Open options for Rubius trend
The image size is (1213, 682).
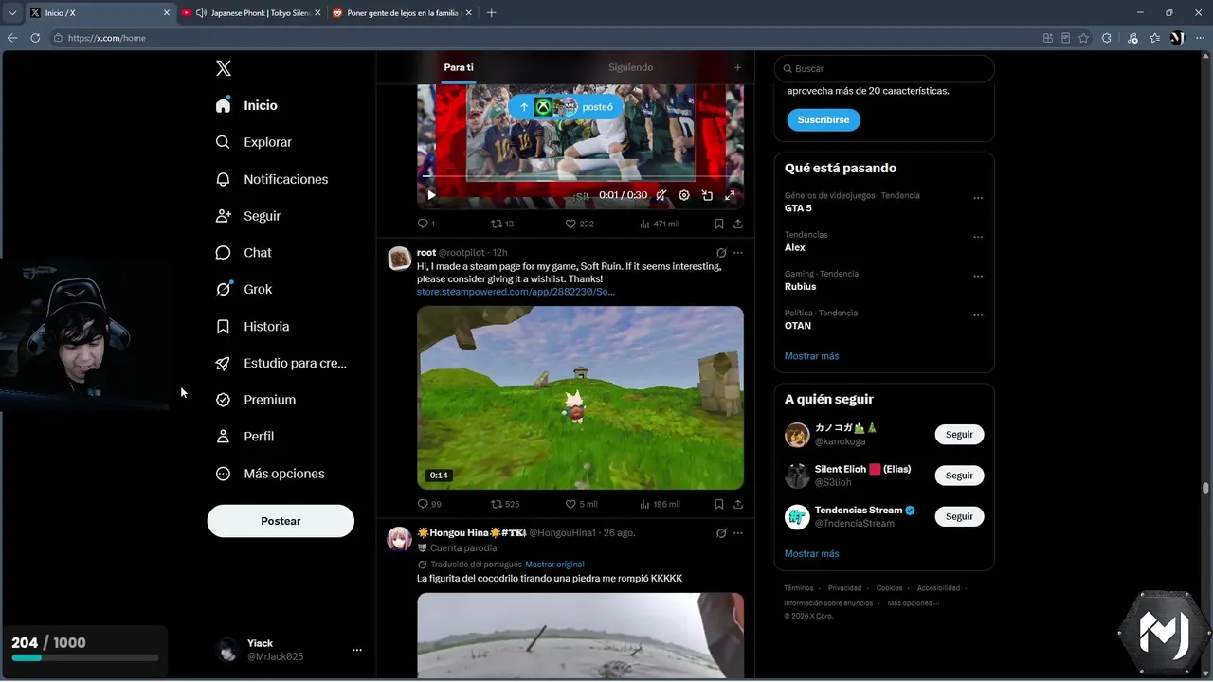point(978,277)
